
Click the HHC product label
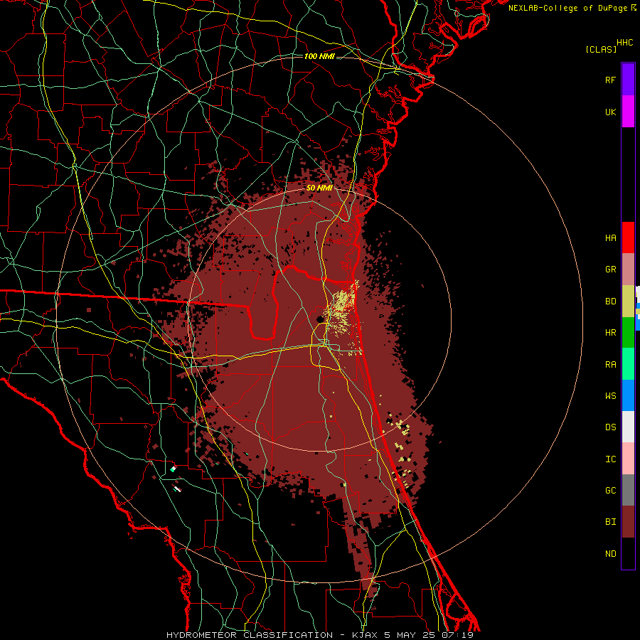coord(624,43)
